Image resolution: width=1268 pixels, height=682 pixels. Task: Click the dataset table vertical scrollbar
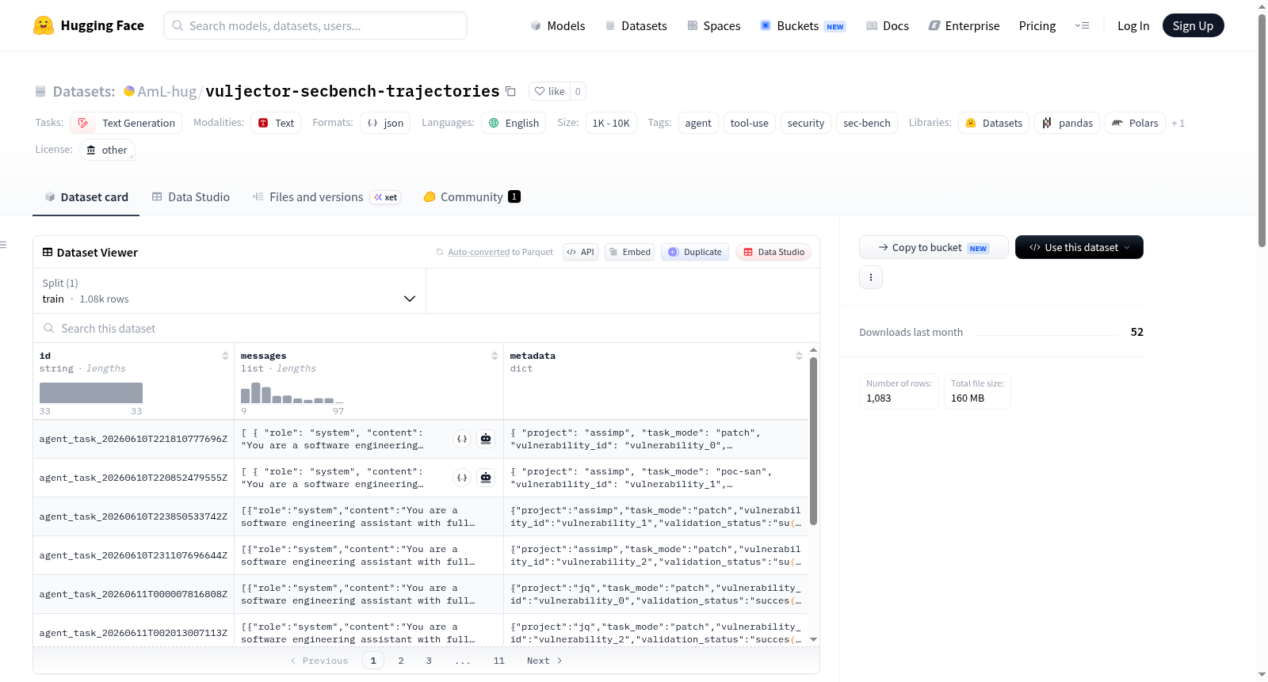tap(813, 440)
